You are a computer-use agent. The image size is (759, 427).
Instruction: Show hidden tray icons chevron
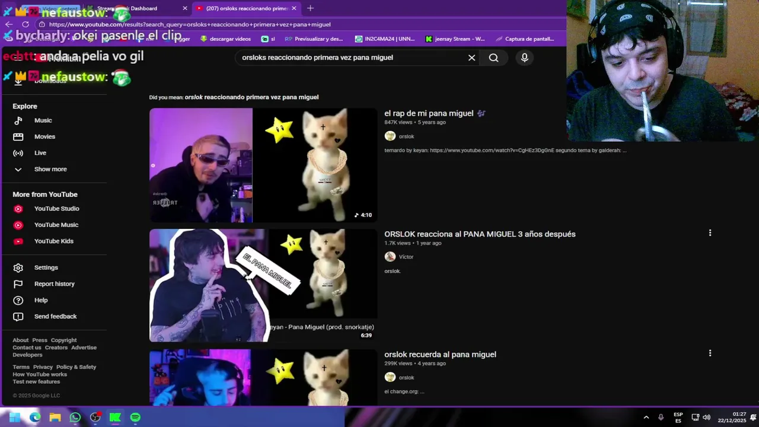pyautogui.click(x=646, y=418)
